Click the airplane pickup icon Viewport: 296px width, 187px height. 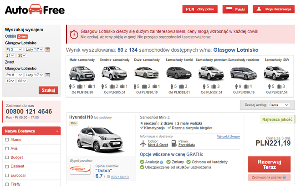pyautogui.click(x=143, y=143)
